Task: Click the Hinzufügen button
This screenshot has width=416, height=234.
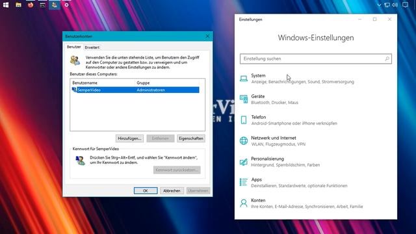Action: (x=129, y=138)
